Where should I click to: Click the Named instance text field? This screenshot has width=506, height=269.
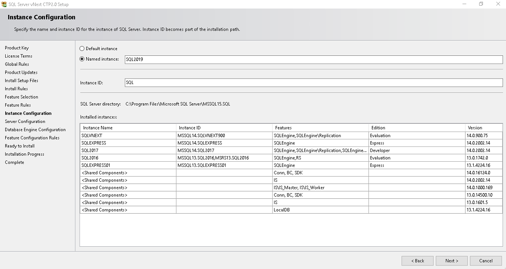314,59
